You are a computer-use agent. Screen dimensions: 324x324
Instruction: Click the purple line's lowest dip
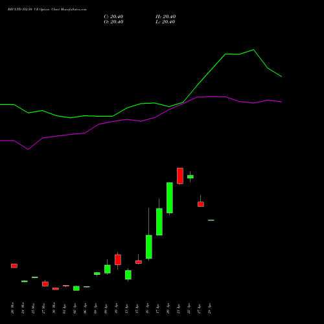click(x=28, y=149)
